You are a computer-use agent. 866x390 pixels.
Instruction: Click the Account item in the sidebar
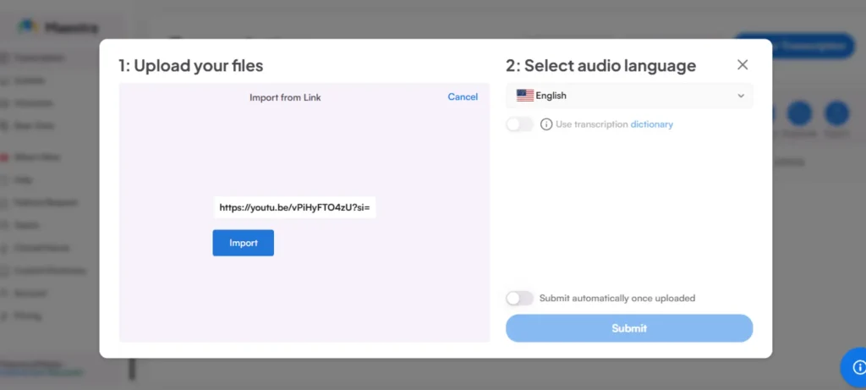(30, 294)
